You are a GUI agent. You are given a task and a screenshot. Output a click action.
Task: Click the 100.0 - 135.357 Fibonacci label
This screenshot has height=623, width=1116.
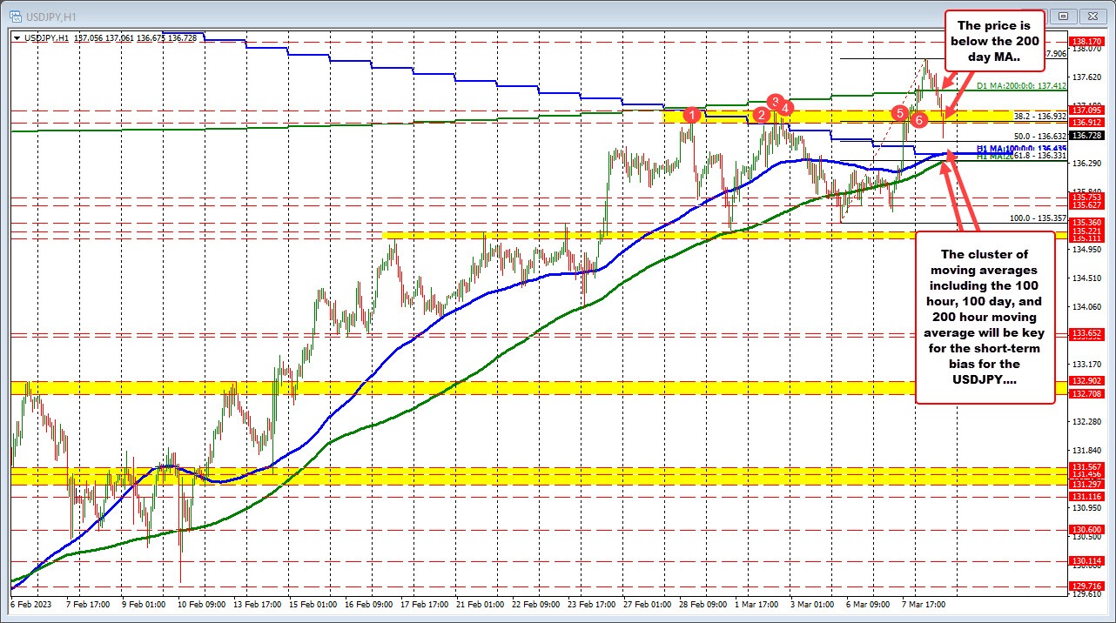[1038, 218]
